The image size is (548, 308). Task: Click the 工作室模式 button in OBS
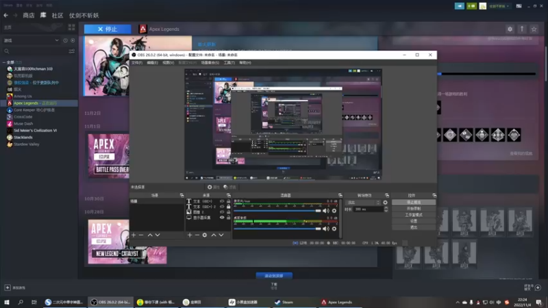tap(414, 215)
